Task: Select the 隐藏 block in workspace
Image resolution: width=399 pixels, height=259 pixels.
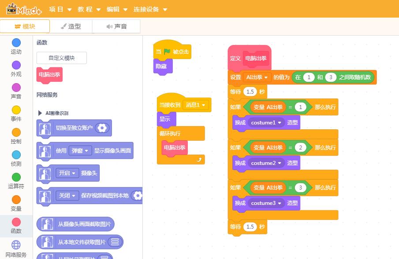Action: 163,66
